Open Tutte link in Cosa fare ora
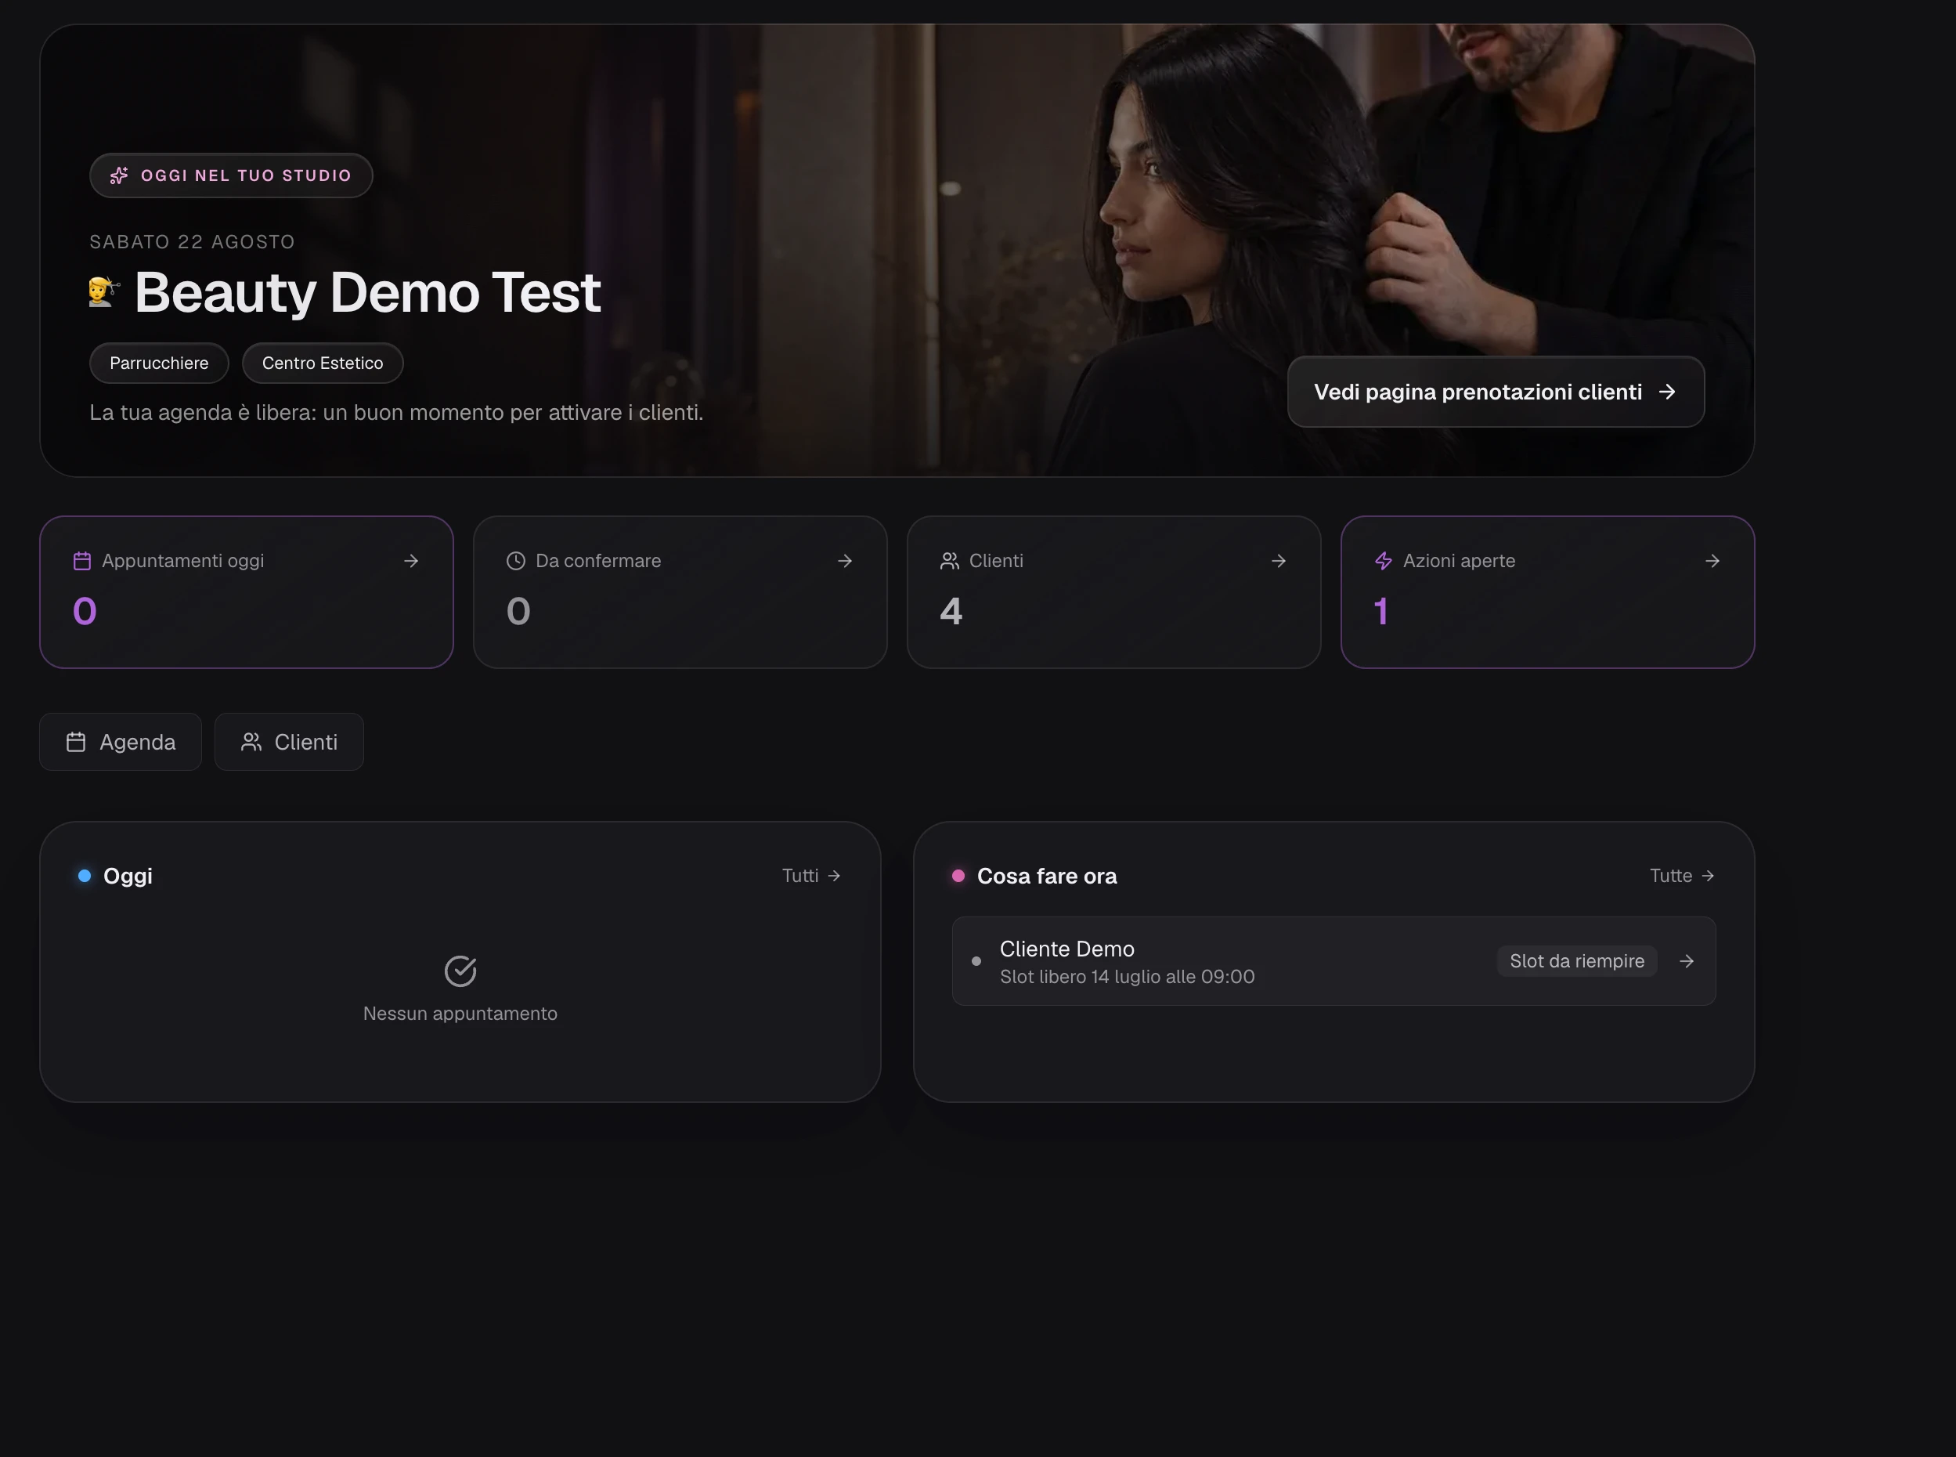The width and height of the screenshot is (1956, 1457). click(1682, 876)
